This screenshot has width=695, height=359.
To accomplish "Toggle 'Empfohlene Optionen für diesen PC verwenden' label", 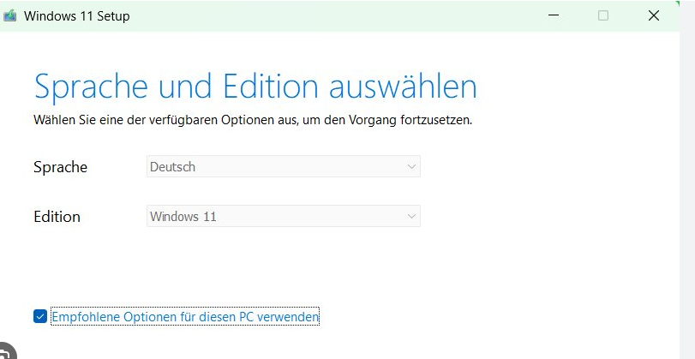I will point(185,316).
